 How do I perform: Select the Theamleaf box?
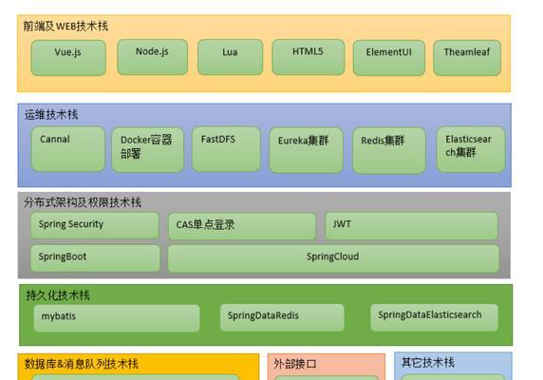[x=467, y=58]
